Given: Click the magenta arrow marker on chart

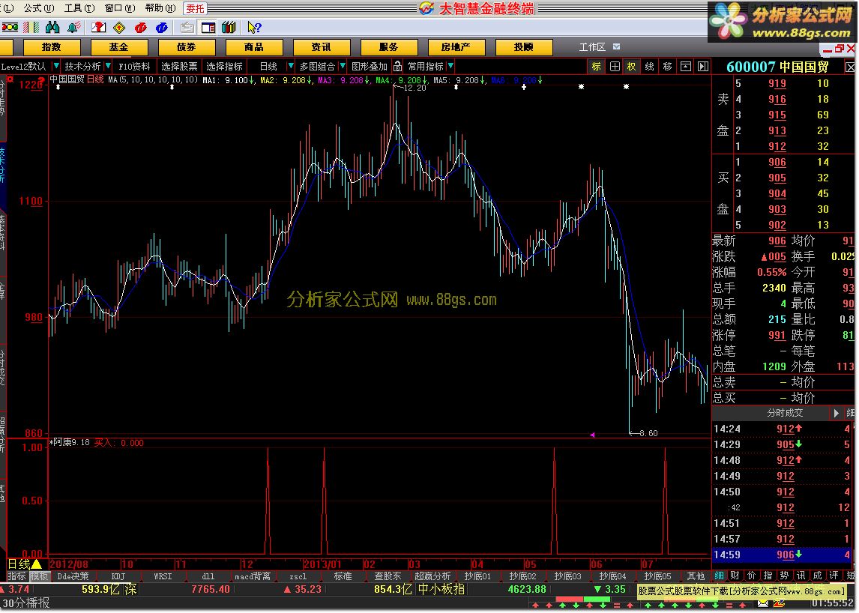Looking at the screenshot, I should (x=592, y=435).
